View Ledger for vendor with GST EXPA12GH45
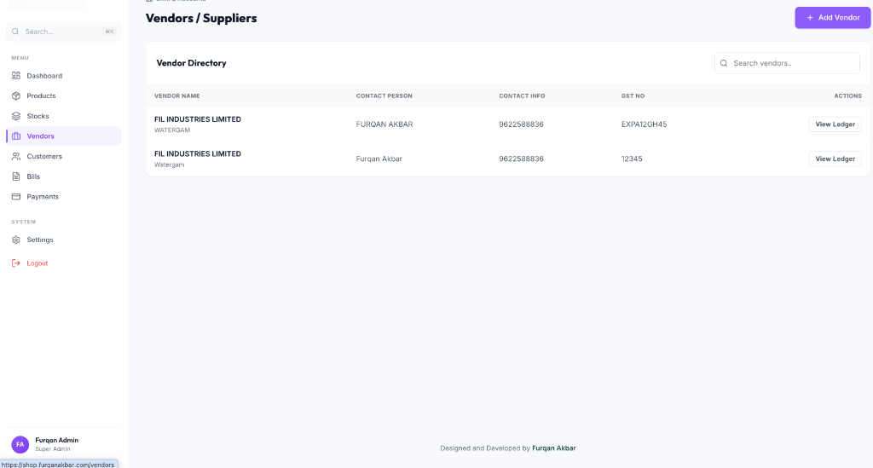Image resolution: width=873 pixels, height=468 pixels. click(x=835, y=124)
